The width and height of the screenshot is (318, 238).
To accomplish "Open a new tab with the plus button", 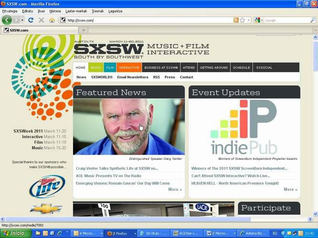I will pos(84,30).
